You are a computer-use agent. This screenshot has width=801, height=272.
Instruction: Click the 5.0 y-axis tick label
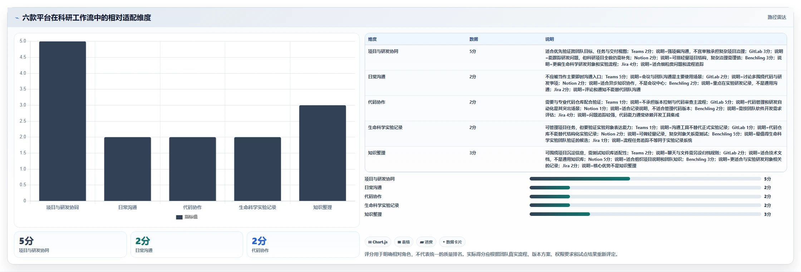[x=23, y=41]
